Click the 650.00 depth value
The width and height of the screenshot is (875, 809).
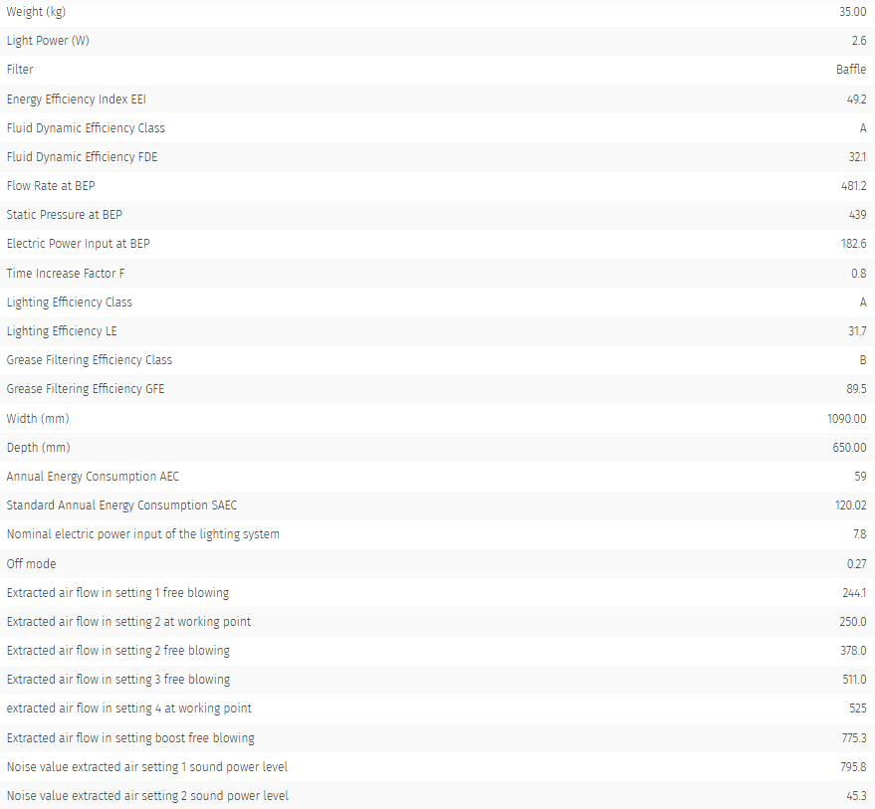coord(849,448)
